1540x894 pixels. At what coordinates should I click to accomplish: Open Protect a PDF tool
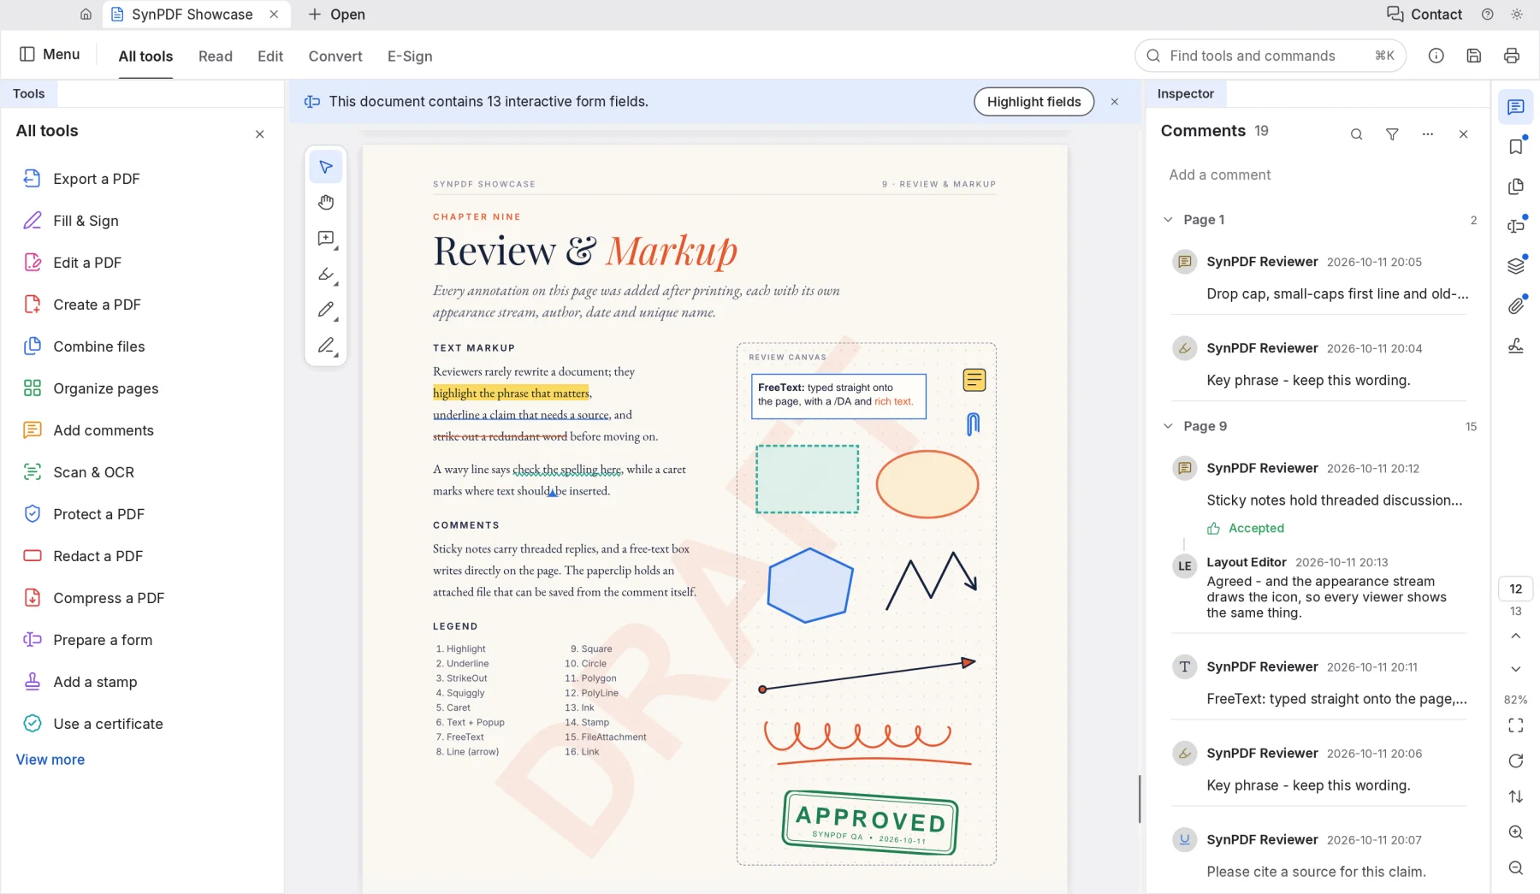(143, 514)
